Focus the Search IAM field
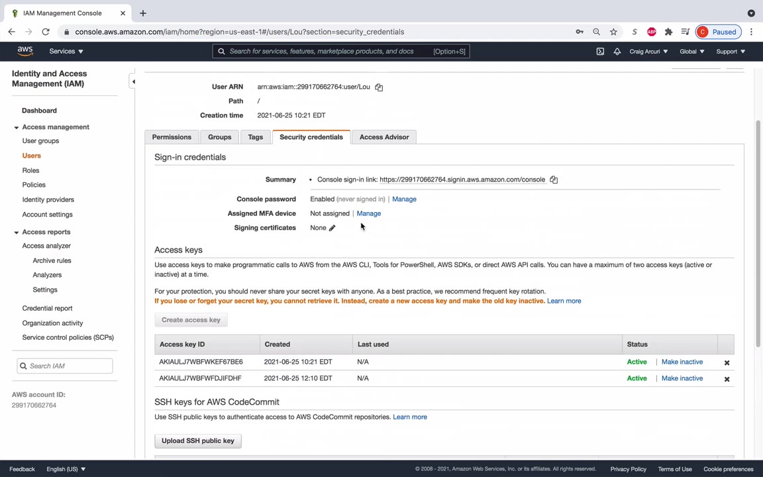Image resolution: width=763 pixels, height=477 pixels. point(65,366)
